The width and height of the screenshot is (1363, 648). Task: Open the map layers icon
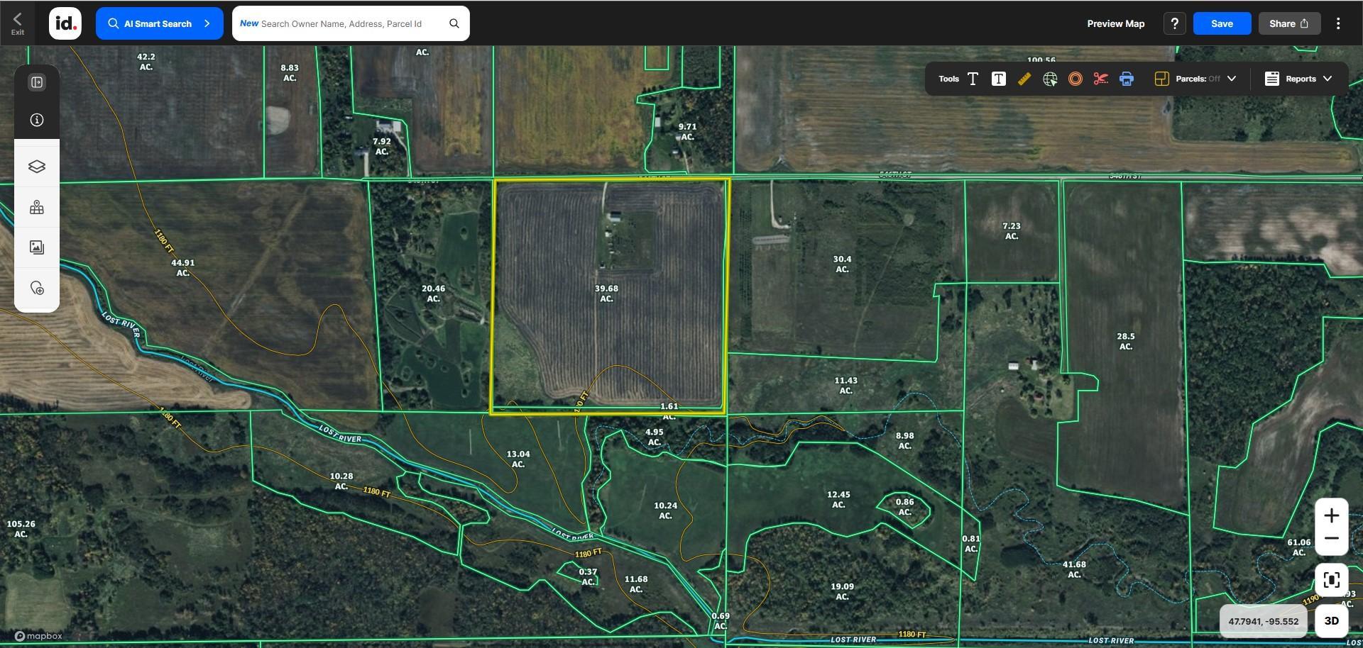37,166
